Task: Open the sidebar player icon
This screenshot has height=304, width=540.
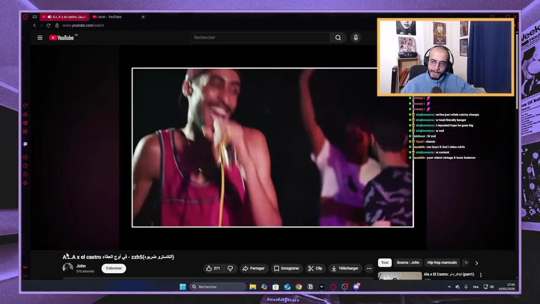Action: [25, 157]
